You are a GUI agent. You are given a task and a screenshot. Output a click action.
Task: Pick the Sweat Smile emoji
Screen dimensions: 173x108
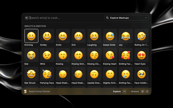[x=110, y=36]
